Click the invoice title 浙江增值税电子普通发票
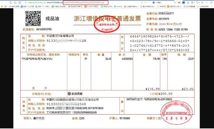214x129 pixels. pos(107,19)
